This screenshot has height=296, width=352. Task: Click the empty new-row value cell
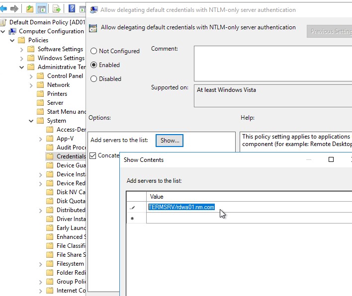(x=249, y=218)
